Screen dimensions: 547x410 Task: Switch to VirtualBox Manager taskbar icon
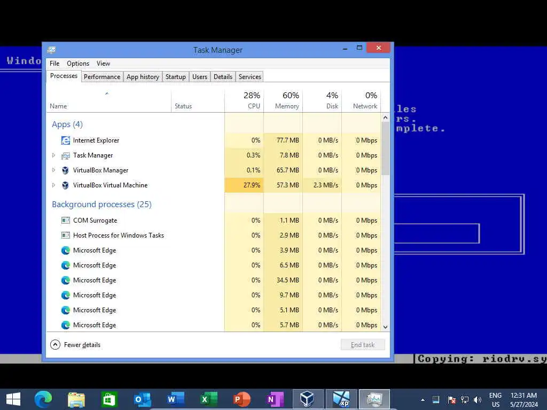pos(307,399)
